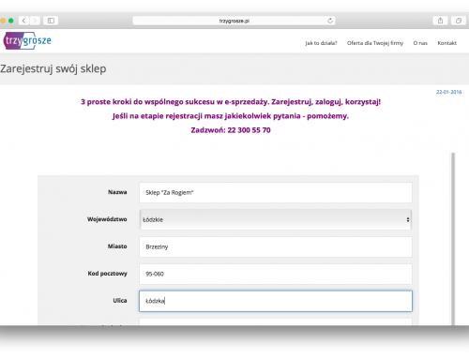Click the green maximize window button

tap(11, 21)
